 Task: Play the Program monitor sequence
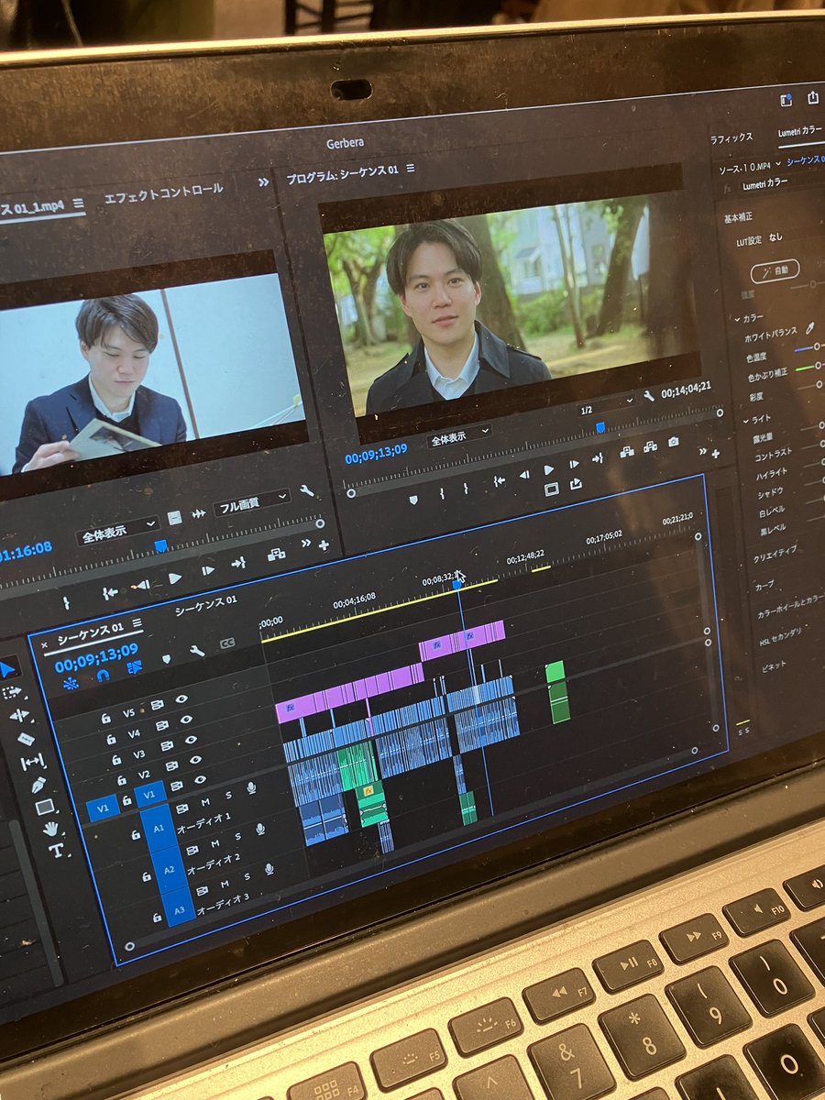tap(549, 469)
